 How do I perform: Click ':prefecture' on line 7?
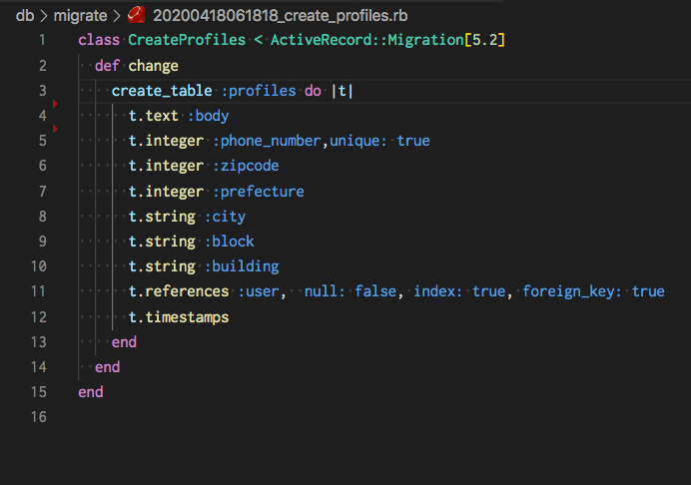[x=259, y=192]
